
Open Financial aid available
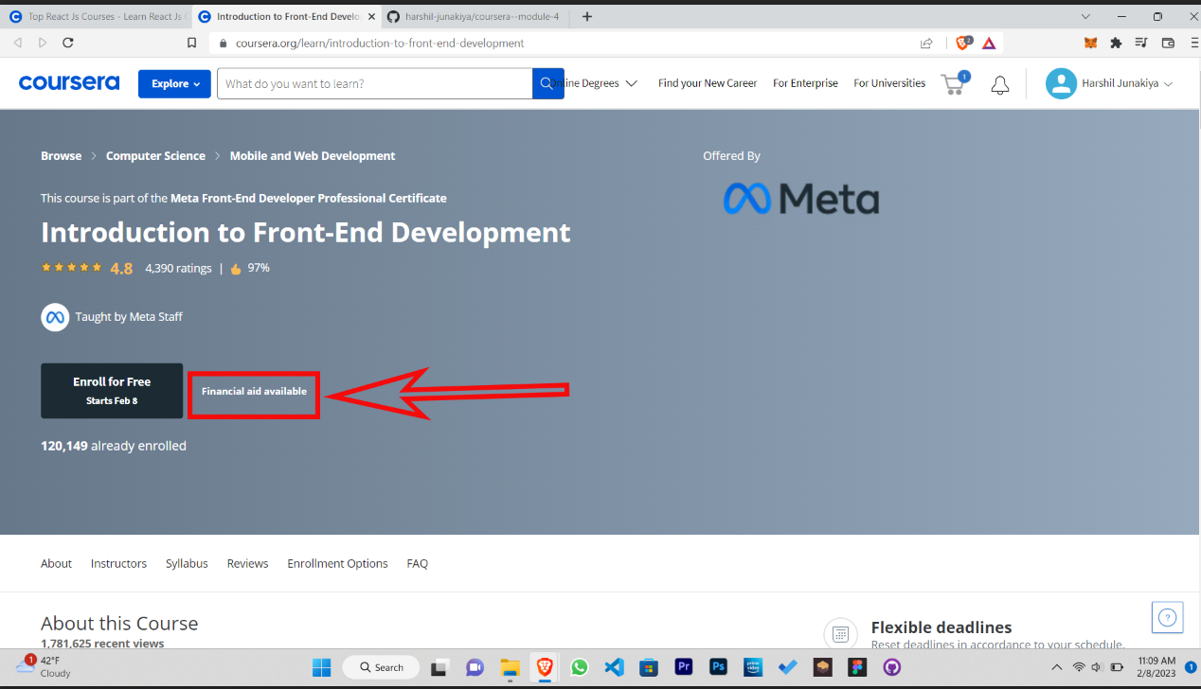coord(253,390)
